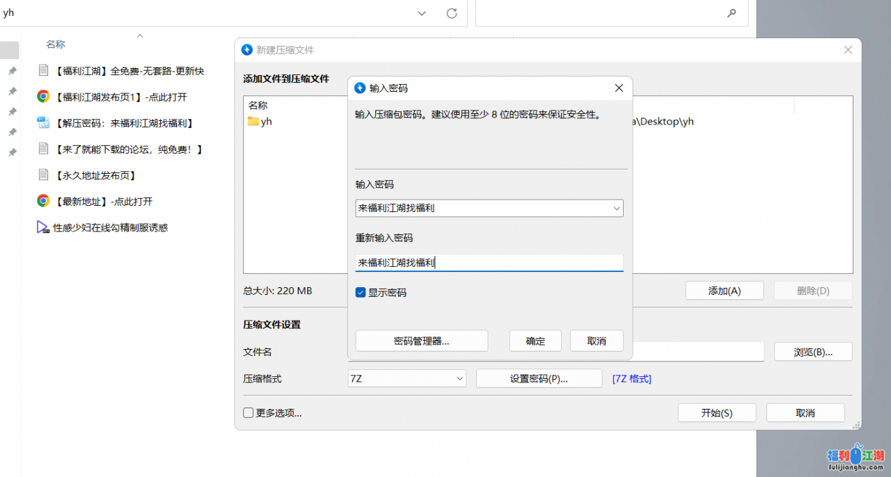Select the 【解压密码：来福利江湖找福利】 image file

(124, 123)
